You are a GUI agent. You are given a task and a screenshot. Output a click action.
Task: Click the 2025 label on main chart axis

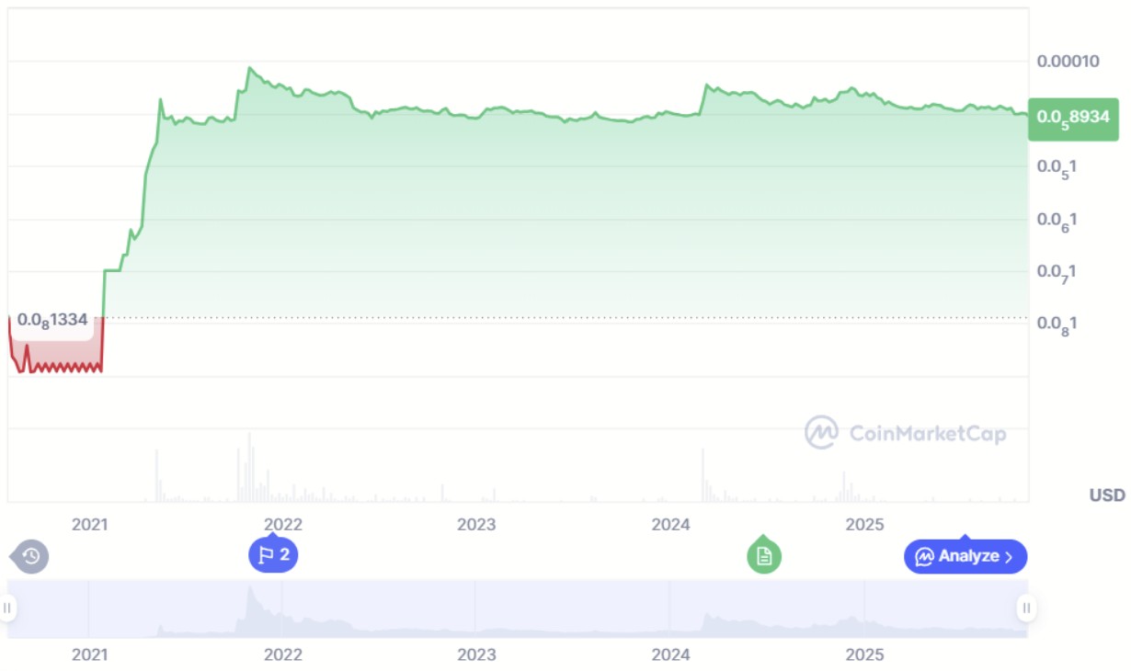[x=864, y=525]
